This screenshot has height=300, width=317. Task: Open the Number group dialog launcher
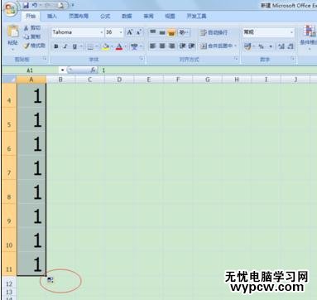coord(293,59)
